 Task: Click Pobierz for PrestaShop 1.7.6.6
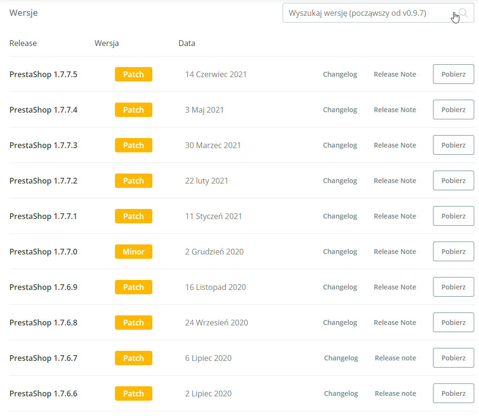[x=453, y=393]
